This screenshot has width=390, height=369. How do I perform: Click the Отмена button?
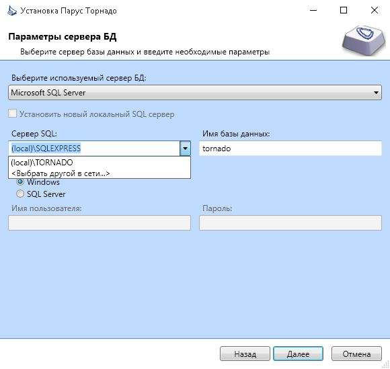[x=356, y=354]
